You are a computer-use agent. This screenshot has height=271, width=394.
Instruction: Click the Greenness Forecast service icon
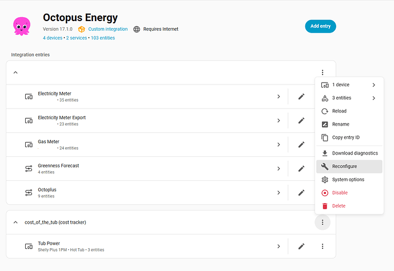click(x=29, y=169)
